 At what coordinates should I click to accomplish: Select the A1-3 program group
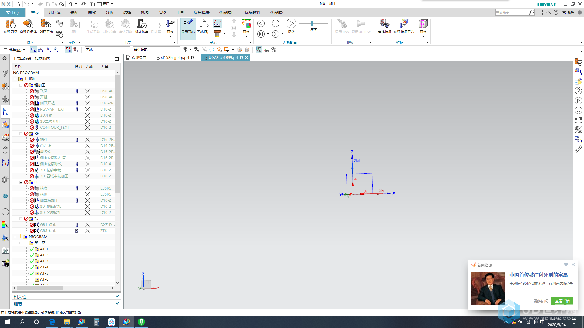44,261
